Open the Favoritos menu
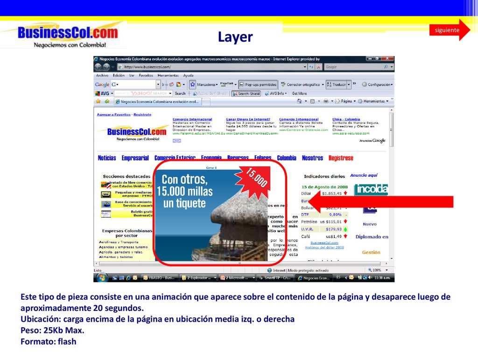This screenshot has height=359, width=478. click(x=146, y=75)
